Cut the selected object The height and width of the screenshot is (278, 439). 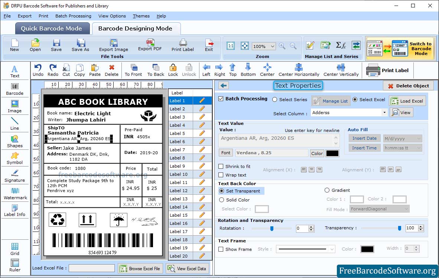pyautogui.click(x=66, y=70)
